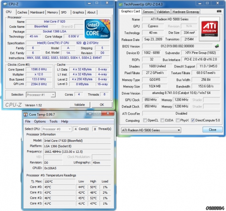Click the BIOS save chip icon in GPU-Z
This screenshot has width=226, height=211.
pos(217,46)
